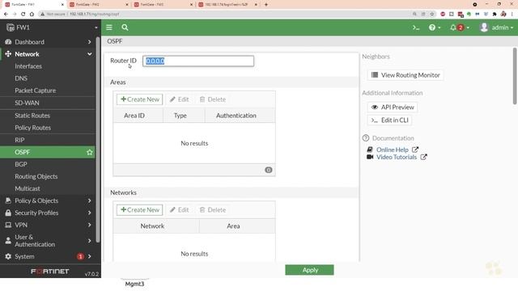Expand the User & Authentication chevron
The height and width of the screenshot is (291, 518).
pos(89,241)
